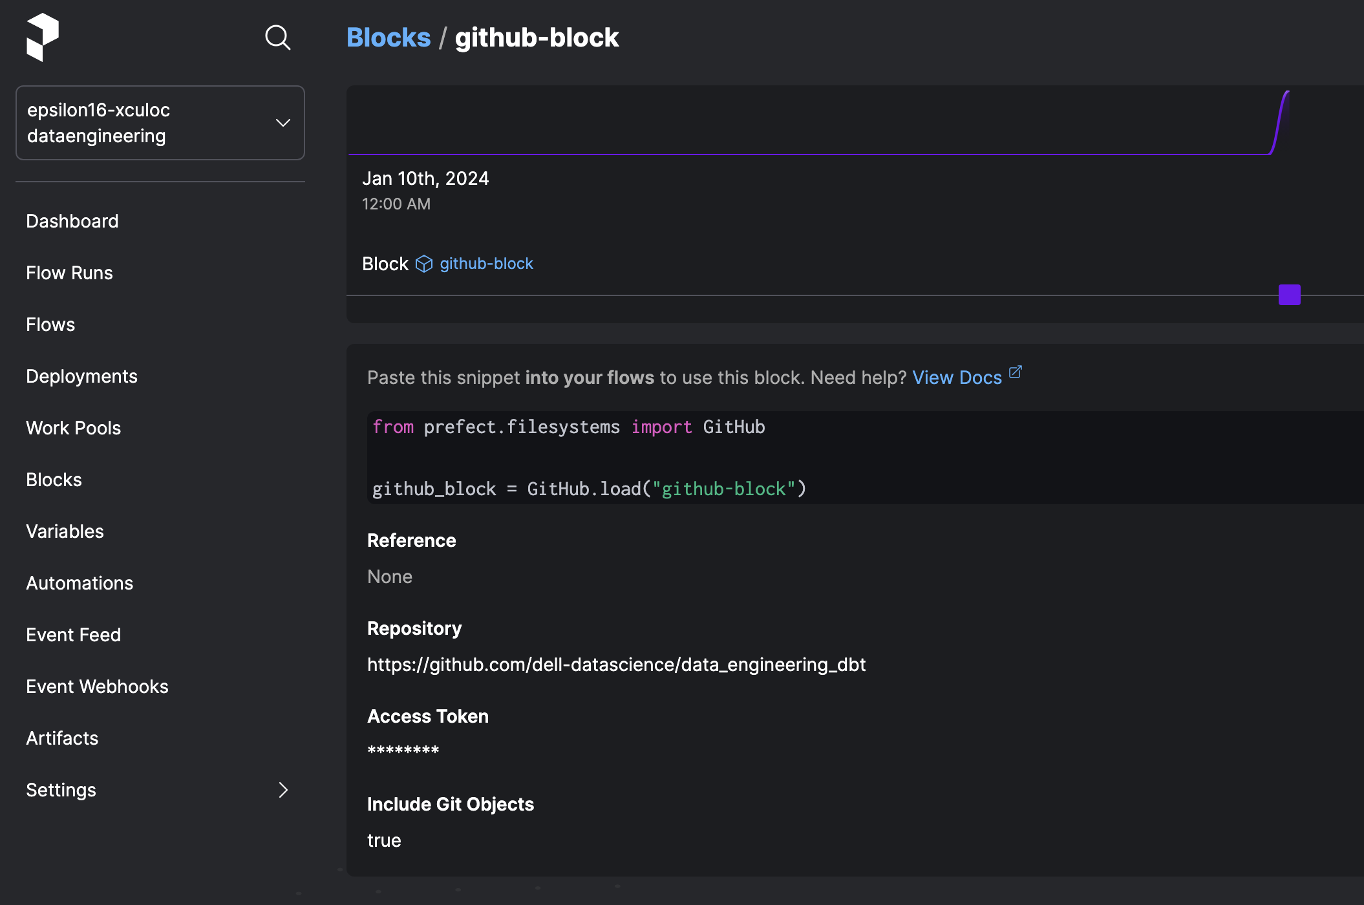Click the Jan 10th, 2024 date label
This screenshot has height=905, width=1364.
click(425, 178)
